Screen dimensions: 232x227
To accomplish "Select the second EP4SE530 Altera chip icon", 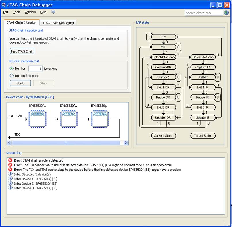I will click(68, 119).
